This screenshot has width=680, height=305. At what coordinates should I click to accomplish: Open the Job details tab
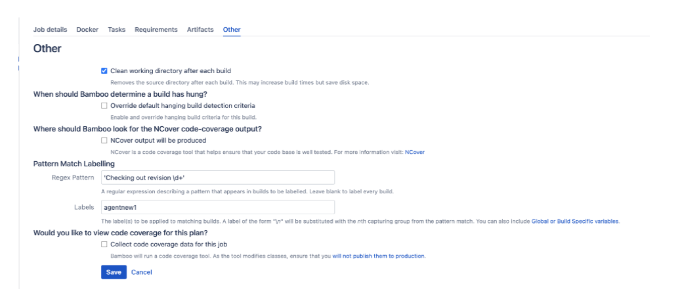[50, 30]
